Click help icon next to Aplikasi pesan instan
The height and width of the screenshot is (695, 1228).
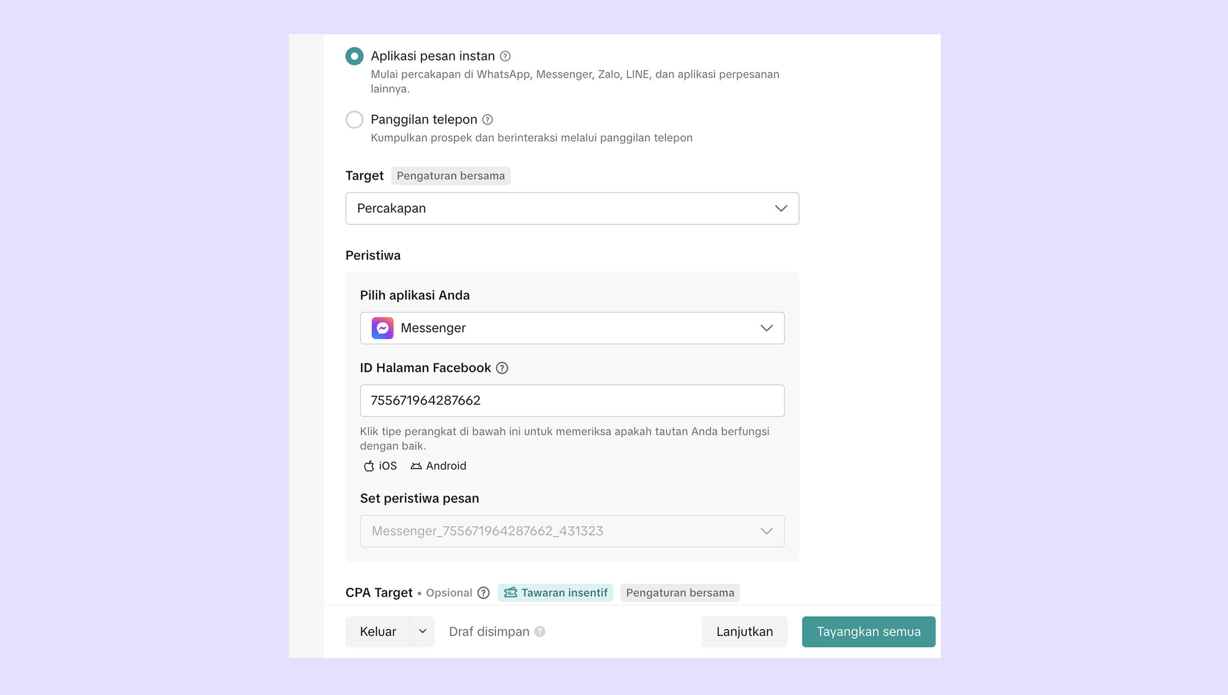tap(505, 56)
